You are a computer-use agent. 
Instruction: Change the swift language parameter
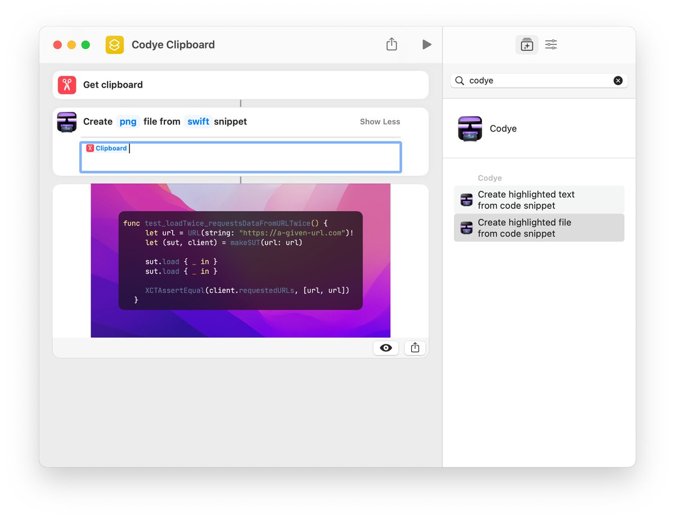point(199,122)
